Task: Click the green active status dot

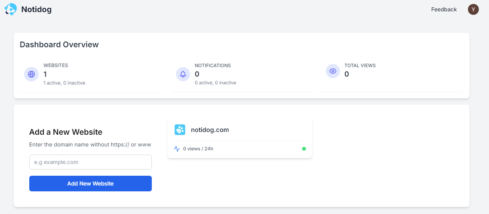Action: click(x=304, y=149)
